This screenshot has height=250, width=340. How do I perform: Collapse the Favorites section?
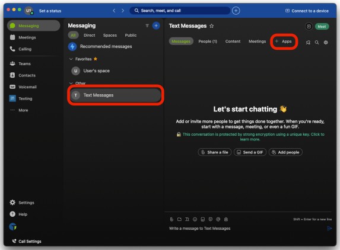click(x=71, y=59)
